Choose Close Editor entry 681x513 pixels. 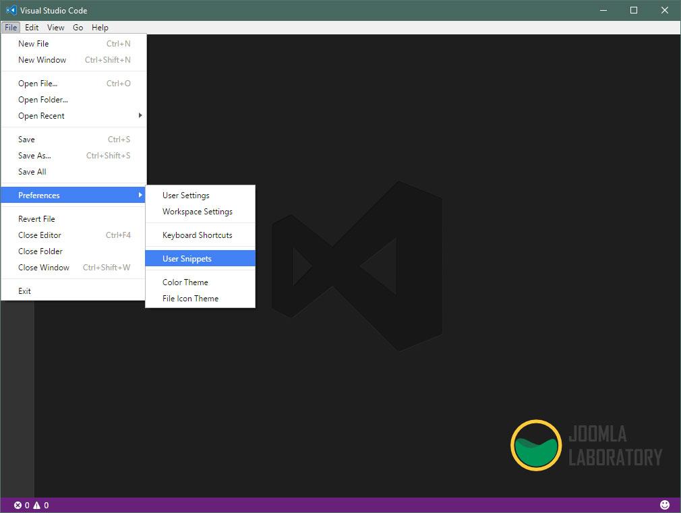pyautogui.click(x=74, y=235)
